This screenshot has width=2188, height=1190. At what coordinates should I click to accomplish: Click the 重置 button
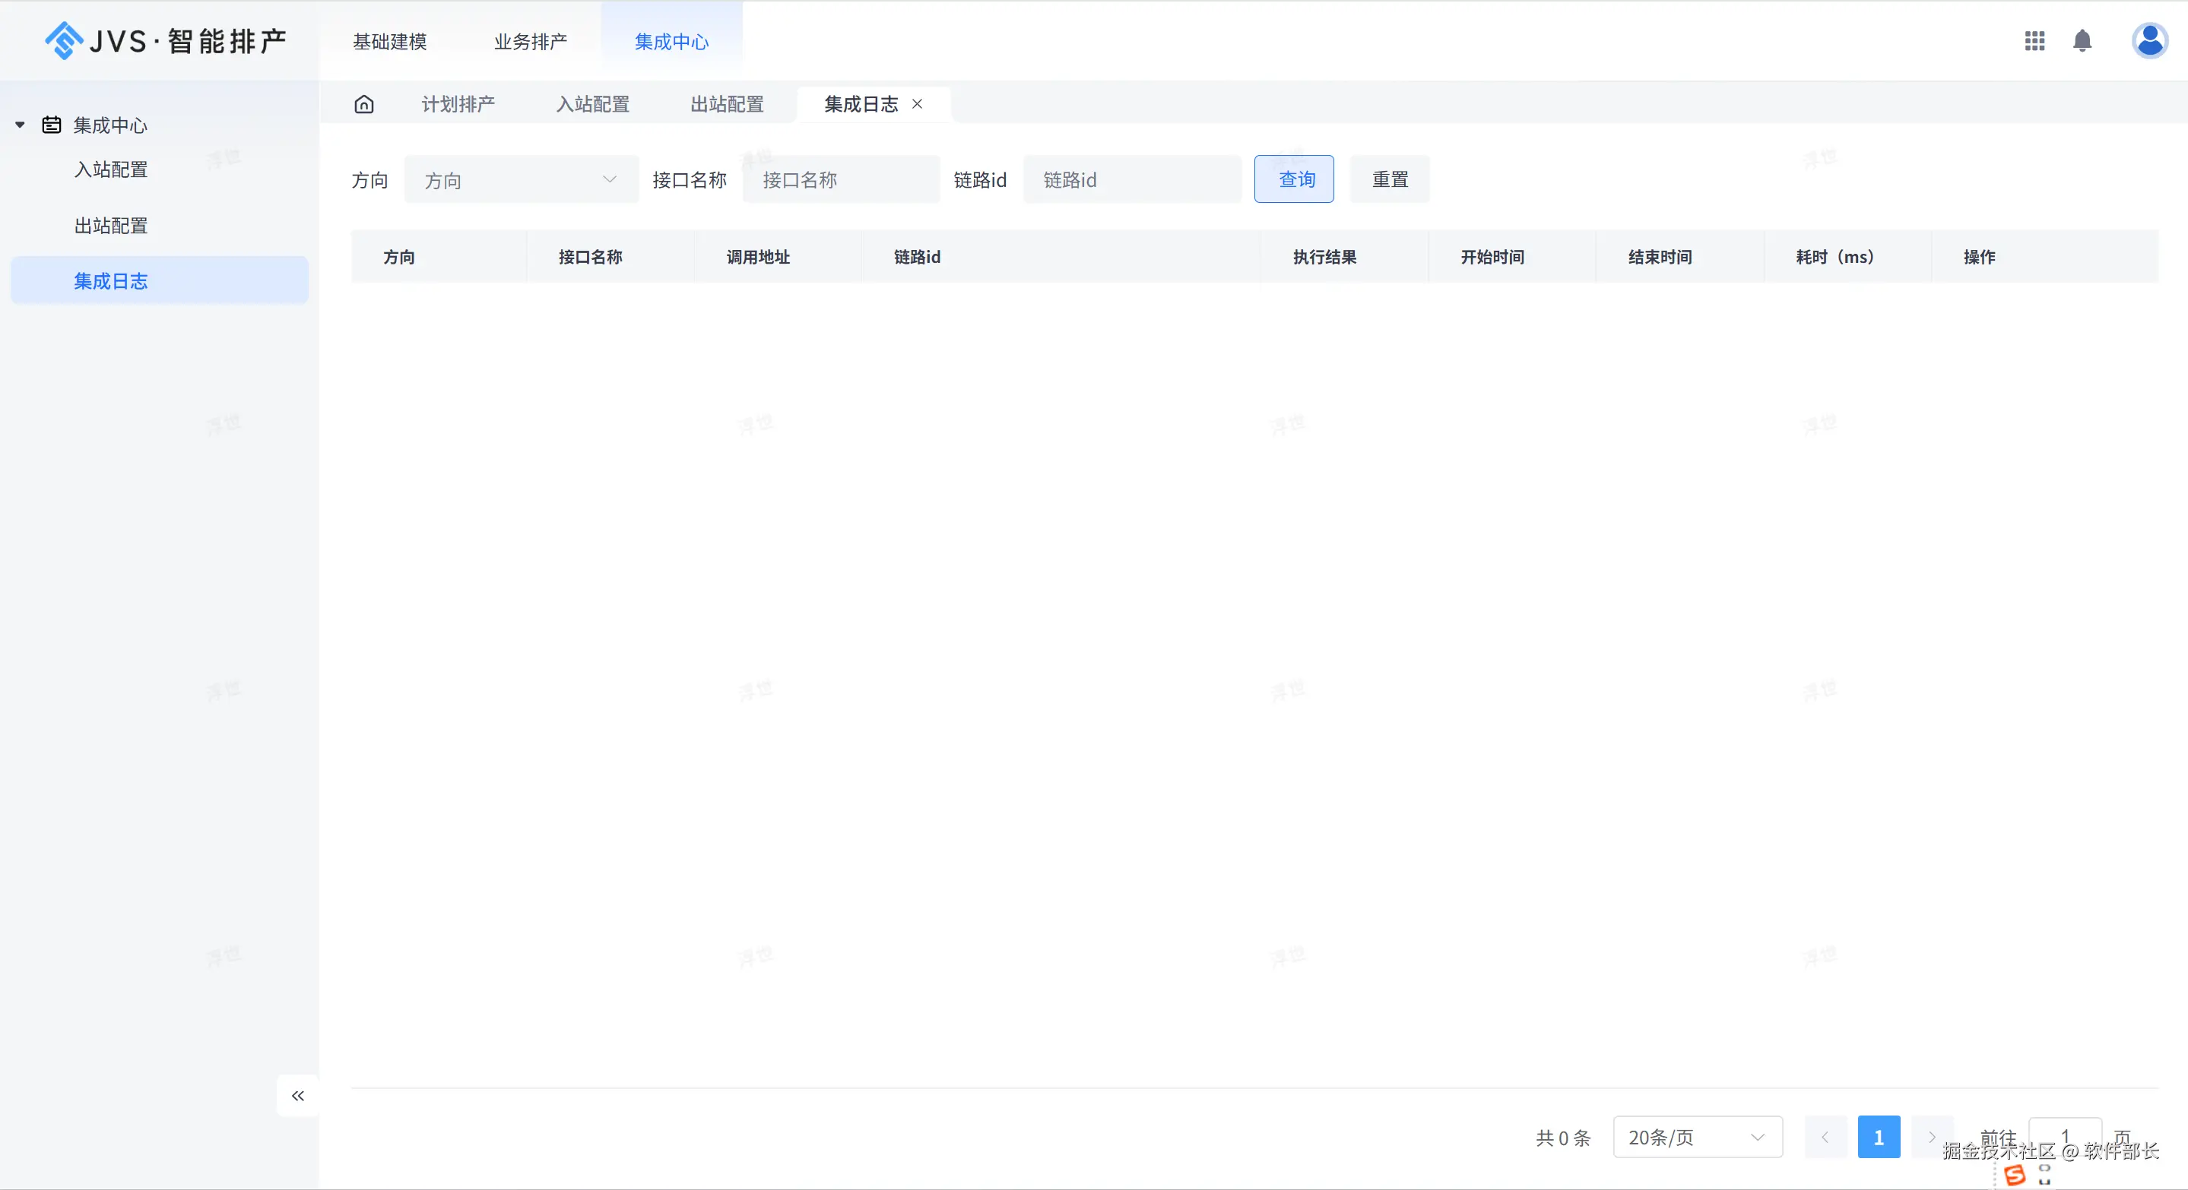pyautogui.click(x=1390, y=180)
